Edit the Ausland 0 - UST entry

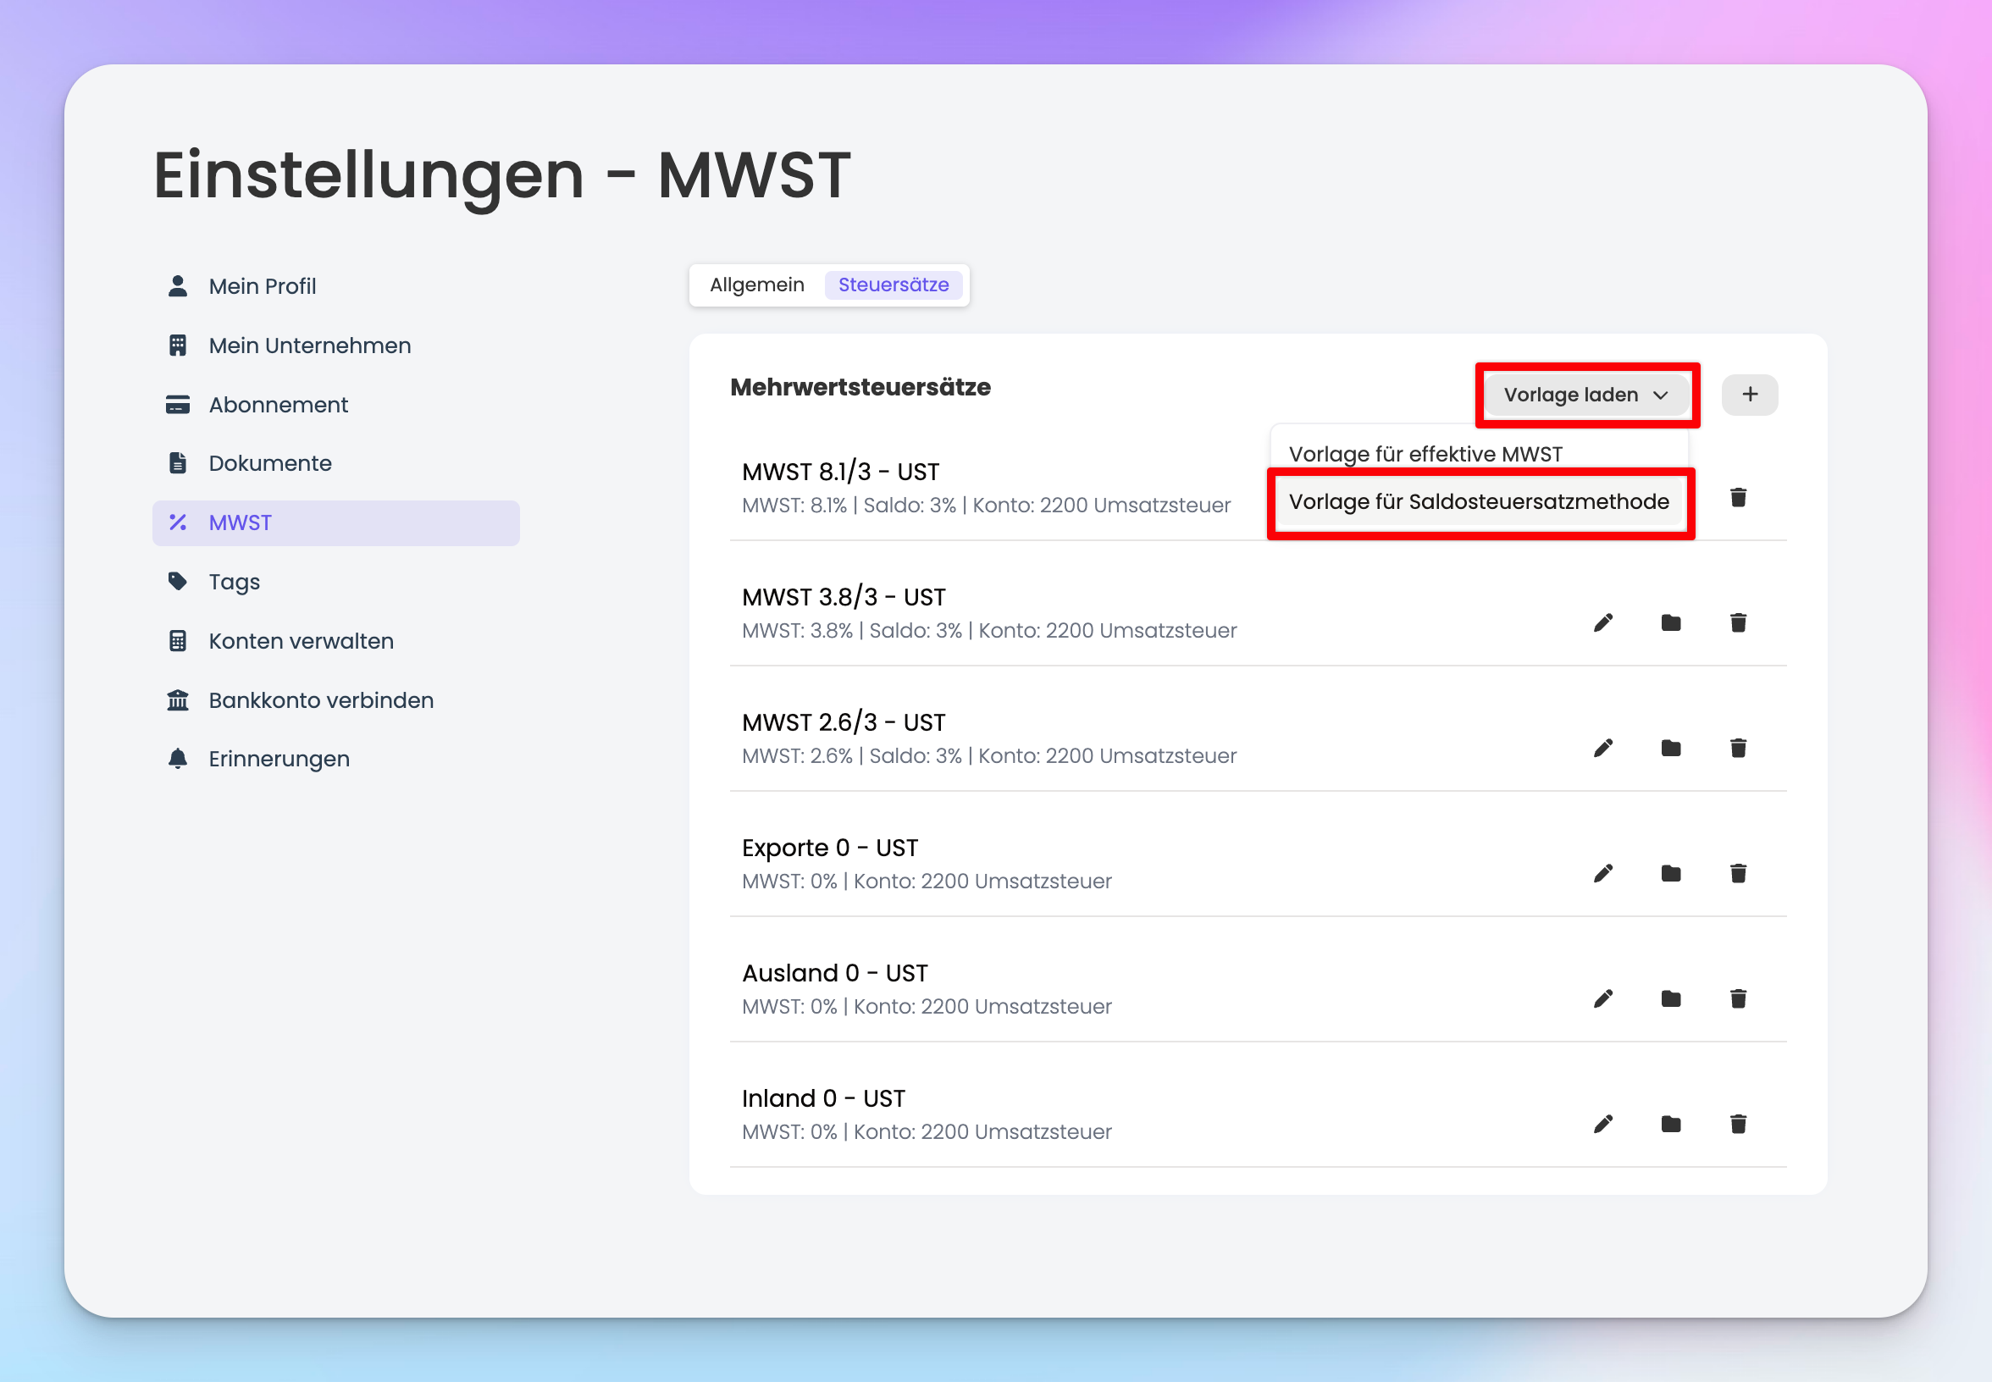pos(1602,998)
